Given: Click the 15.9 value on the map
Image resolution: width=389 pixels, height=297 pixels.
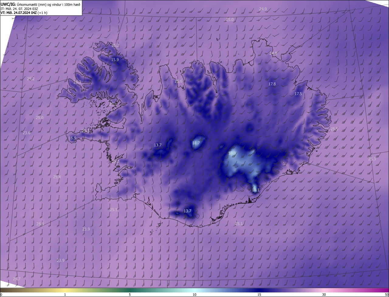Looking at the screenshot, I should (x=115, y=60).
